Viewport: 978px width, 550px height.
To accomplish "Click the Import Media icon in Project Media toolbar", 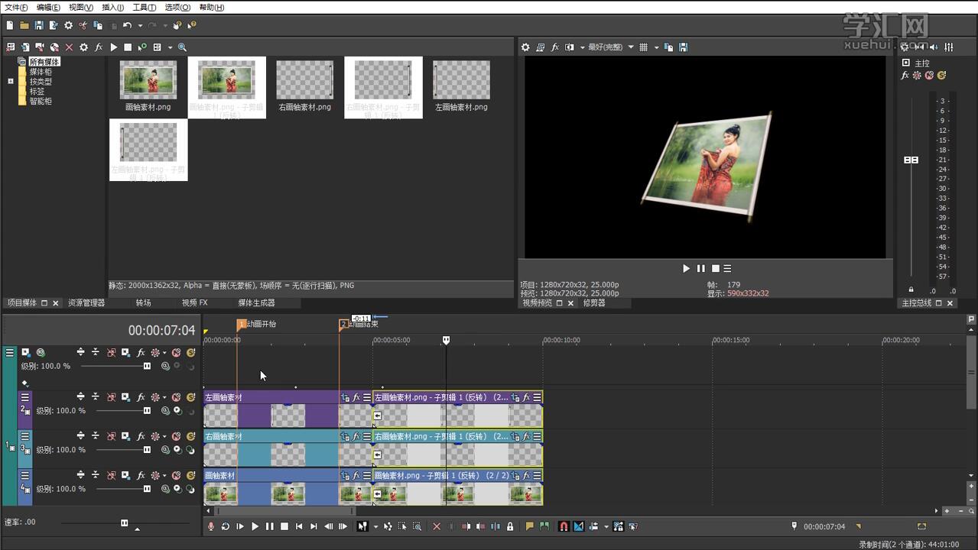I will [x=25, y=47].
